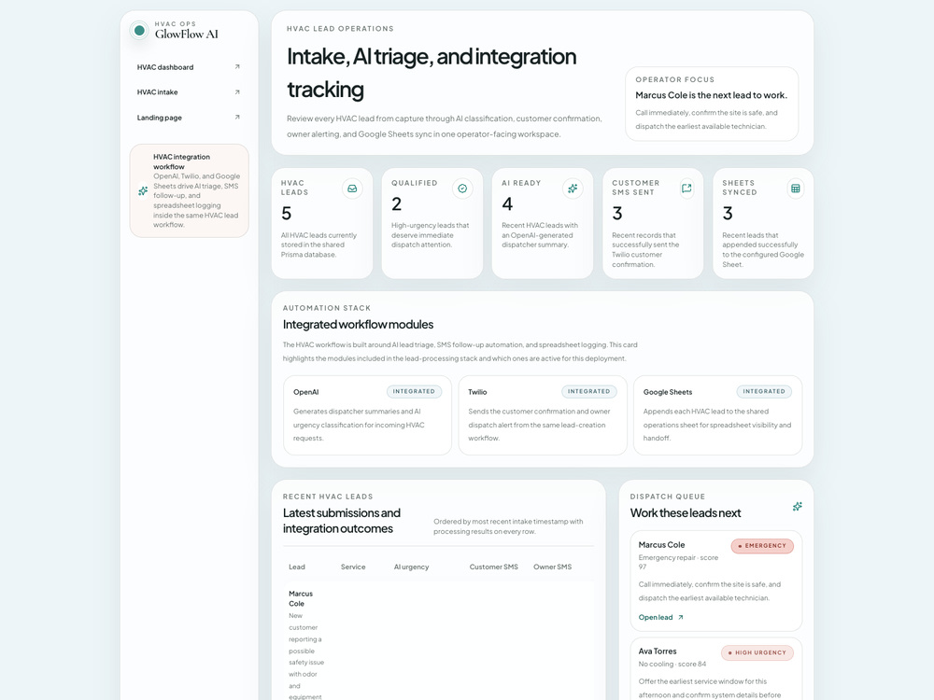This screenshot has width=934, height=700.
Task: Click the sparkle icon in Dispatch Queue header
Action: click(x=797, y=507)
